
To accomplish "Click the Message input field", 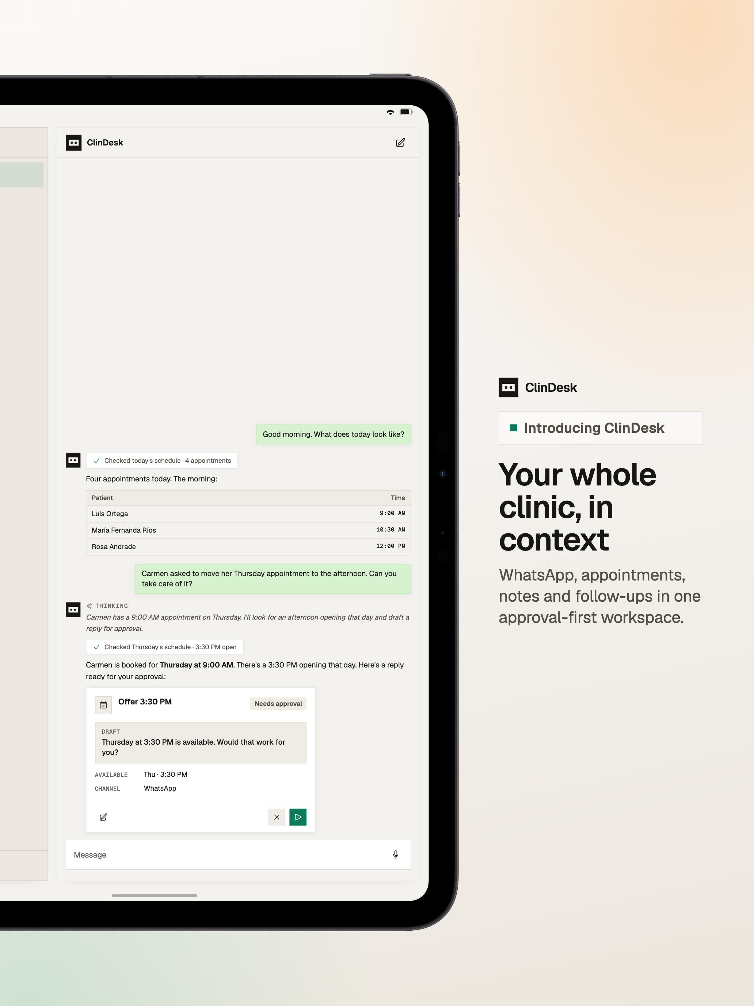I will [238, 855].
